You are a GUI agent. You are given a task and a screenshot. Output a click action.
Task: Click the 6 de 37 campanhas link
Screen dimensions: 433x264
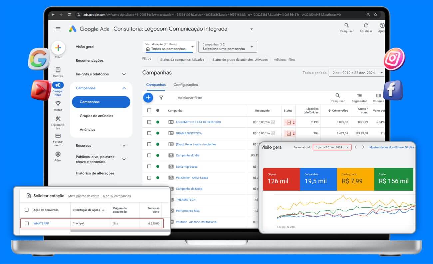click(x=117, y=196)
